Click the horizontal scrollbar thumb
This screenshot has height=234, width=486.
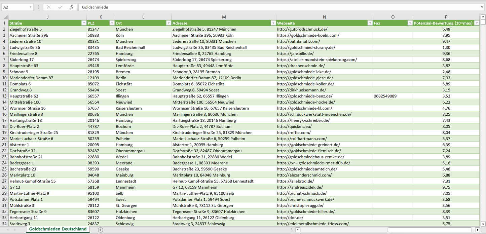click(x=430, y=230)
